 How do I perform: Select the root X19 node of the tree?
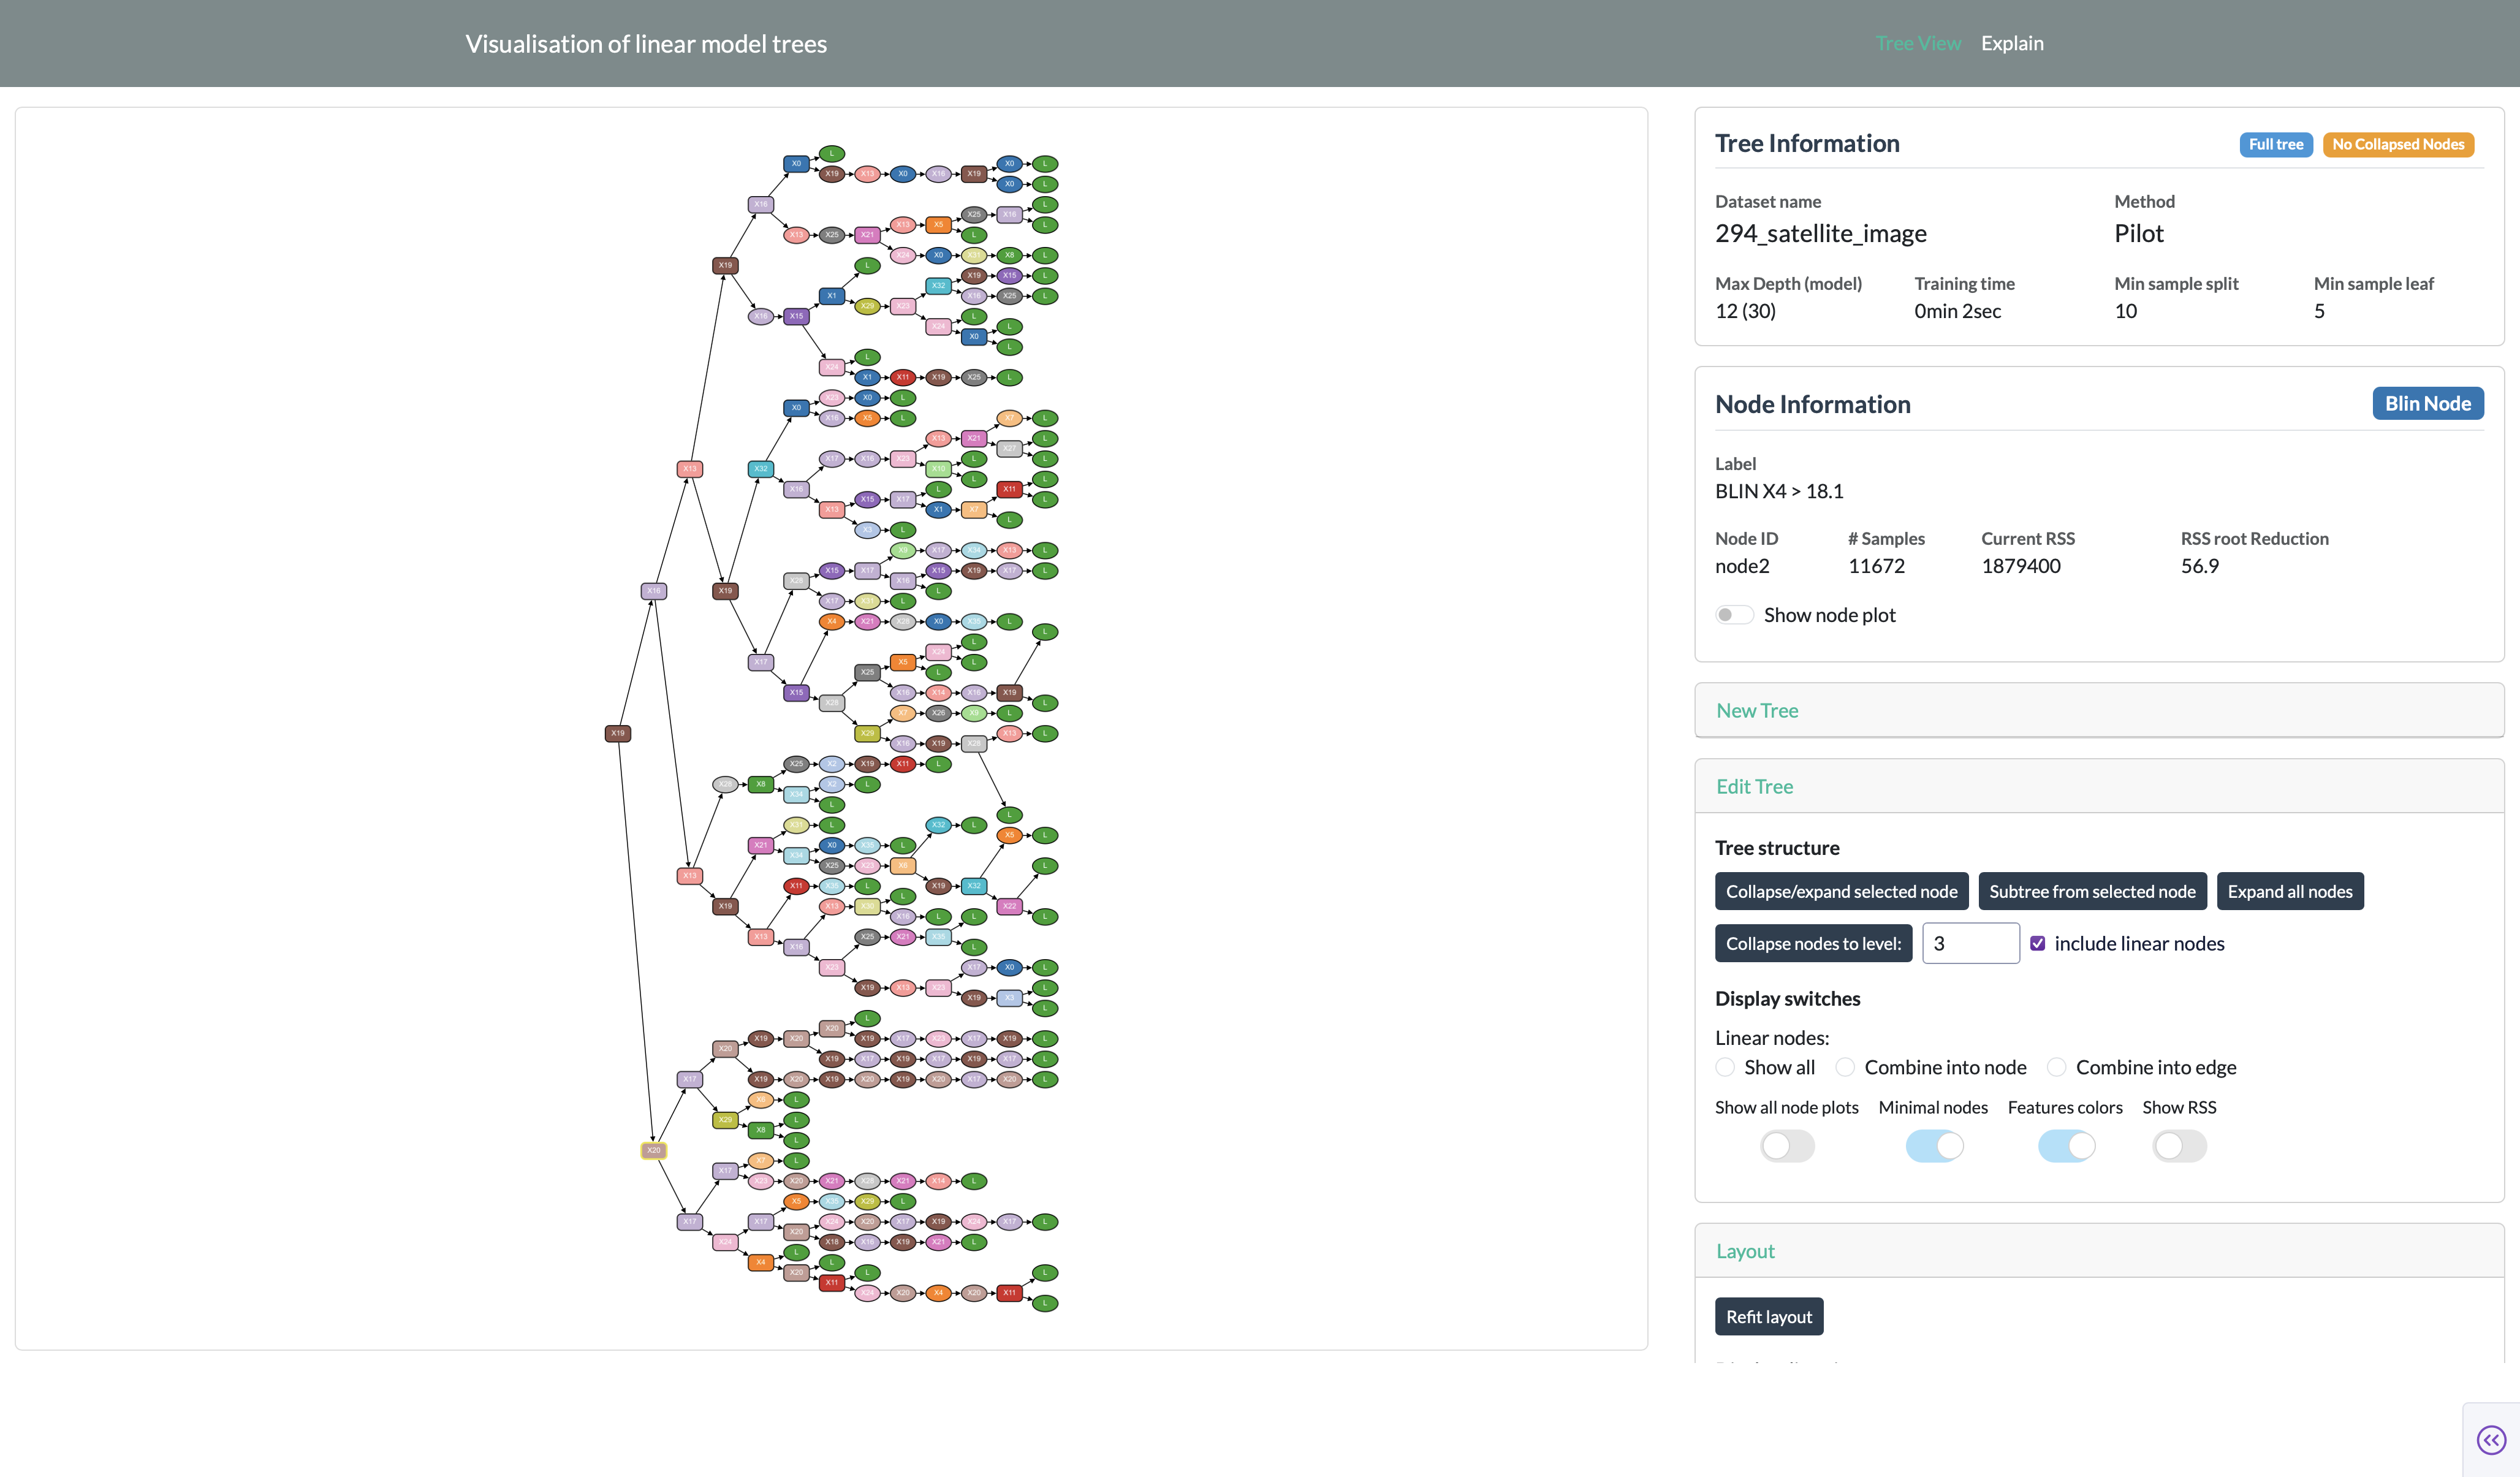tap(618, 733)
